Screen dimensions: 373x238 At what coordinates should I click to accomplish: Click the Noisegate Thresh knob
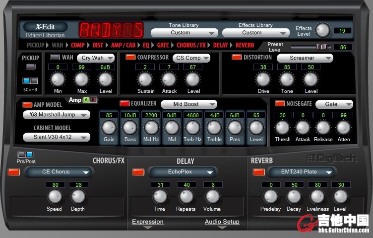(282, 128)
